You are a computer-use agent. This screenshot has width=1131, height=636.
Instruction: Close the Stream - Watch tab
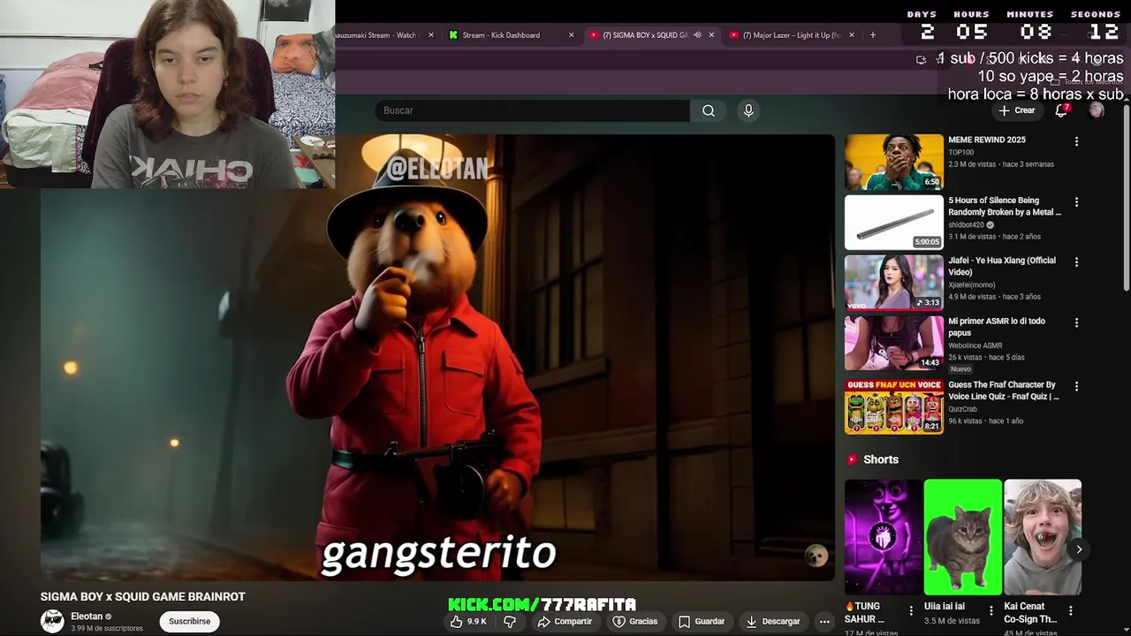coord(430,35)
